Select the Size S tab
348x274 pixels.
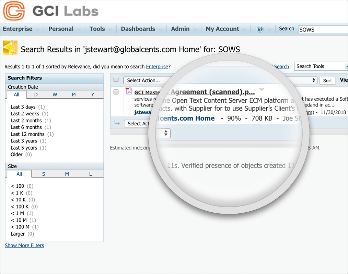(x=44, y=174)
